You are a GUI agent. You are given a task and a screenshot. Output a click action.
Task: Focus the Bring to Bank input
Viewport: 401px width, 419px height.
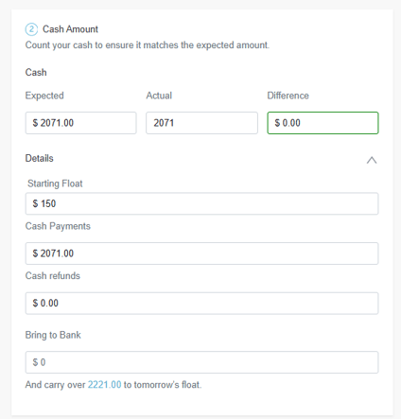pyautogui.click(x=201, y=362)
